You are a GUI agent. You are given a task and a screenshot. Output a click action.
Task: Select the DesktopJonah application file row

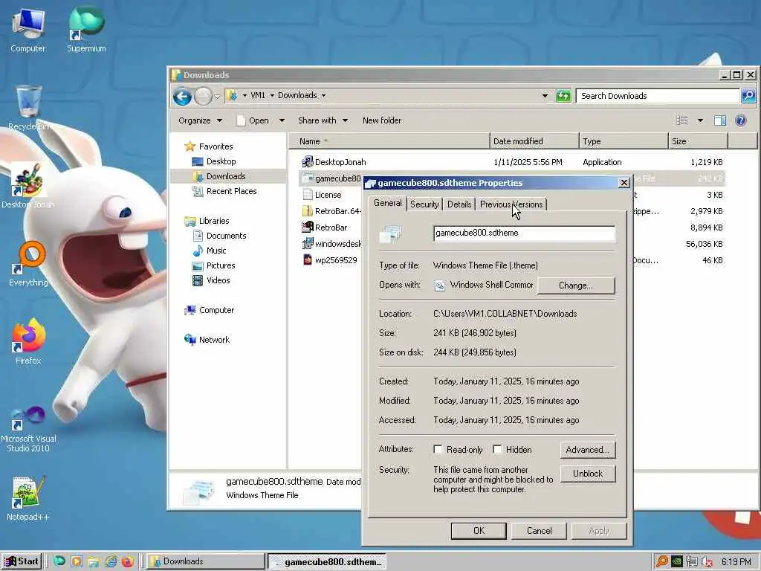click(x=512, y=162)
